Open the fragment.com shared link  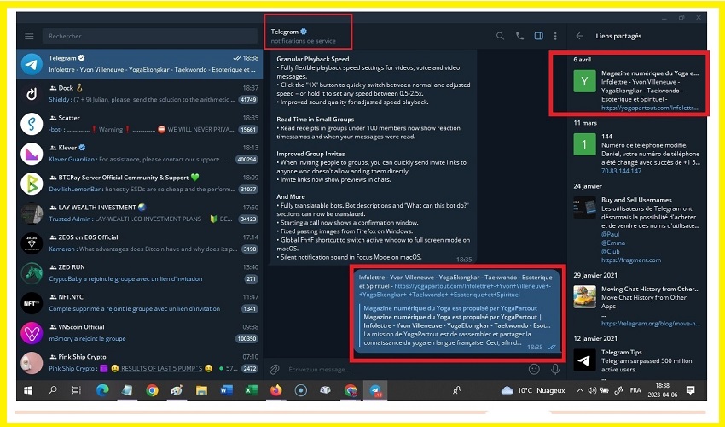[x=629, y=260]
